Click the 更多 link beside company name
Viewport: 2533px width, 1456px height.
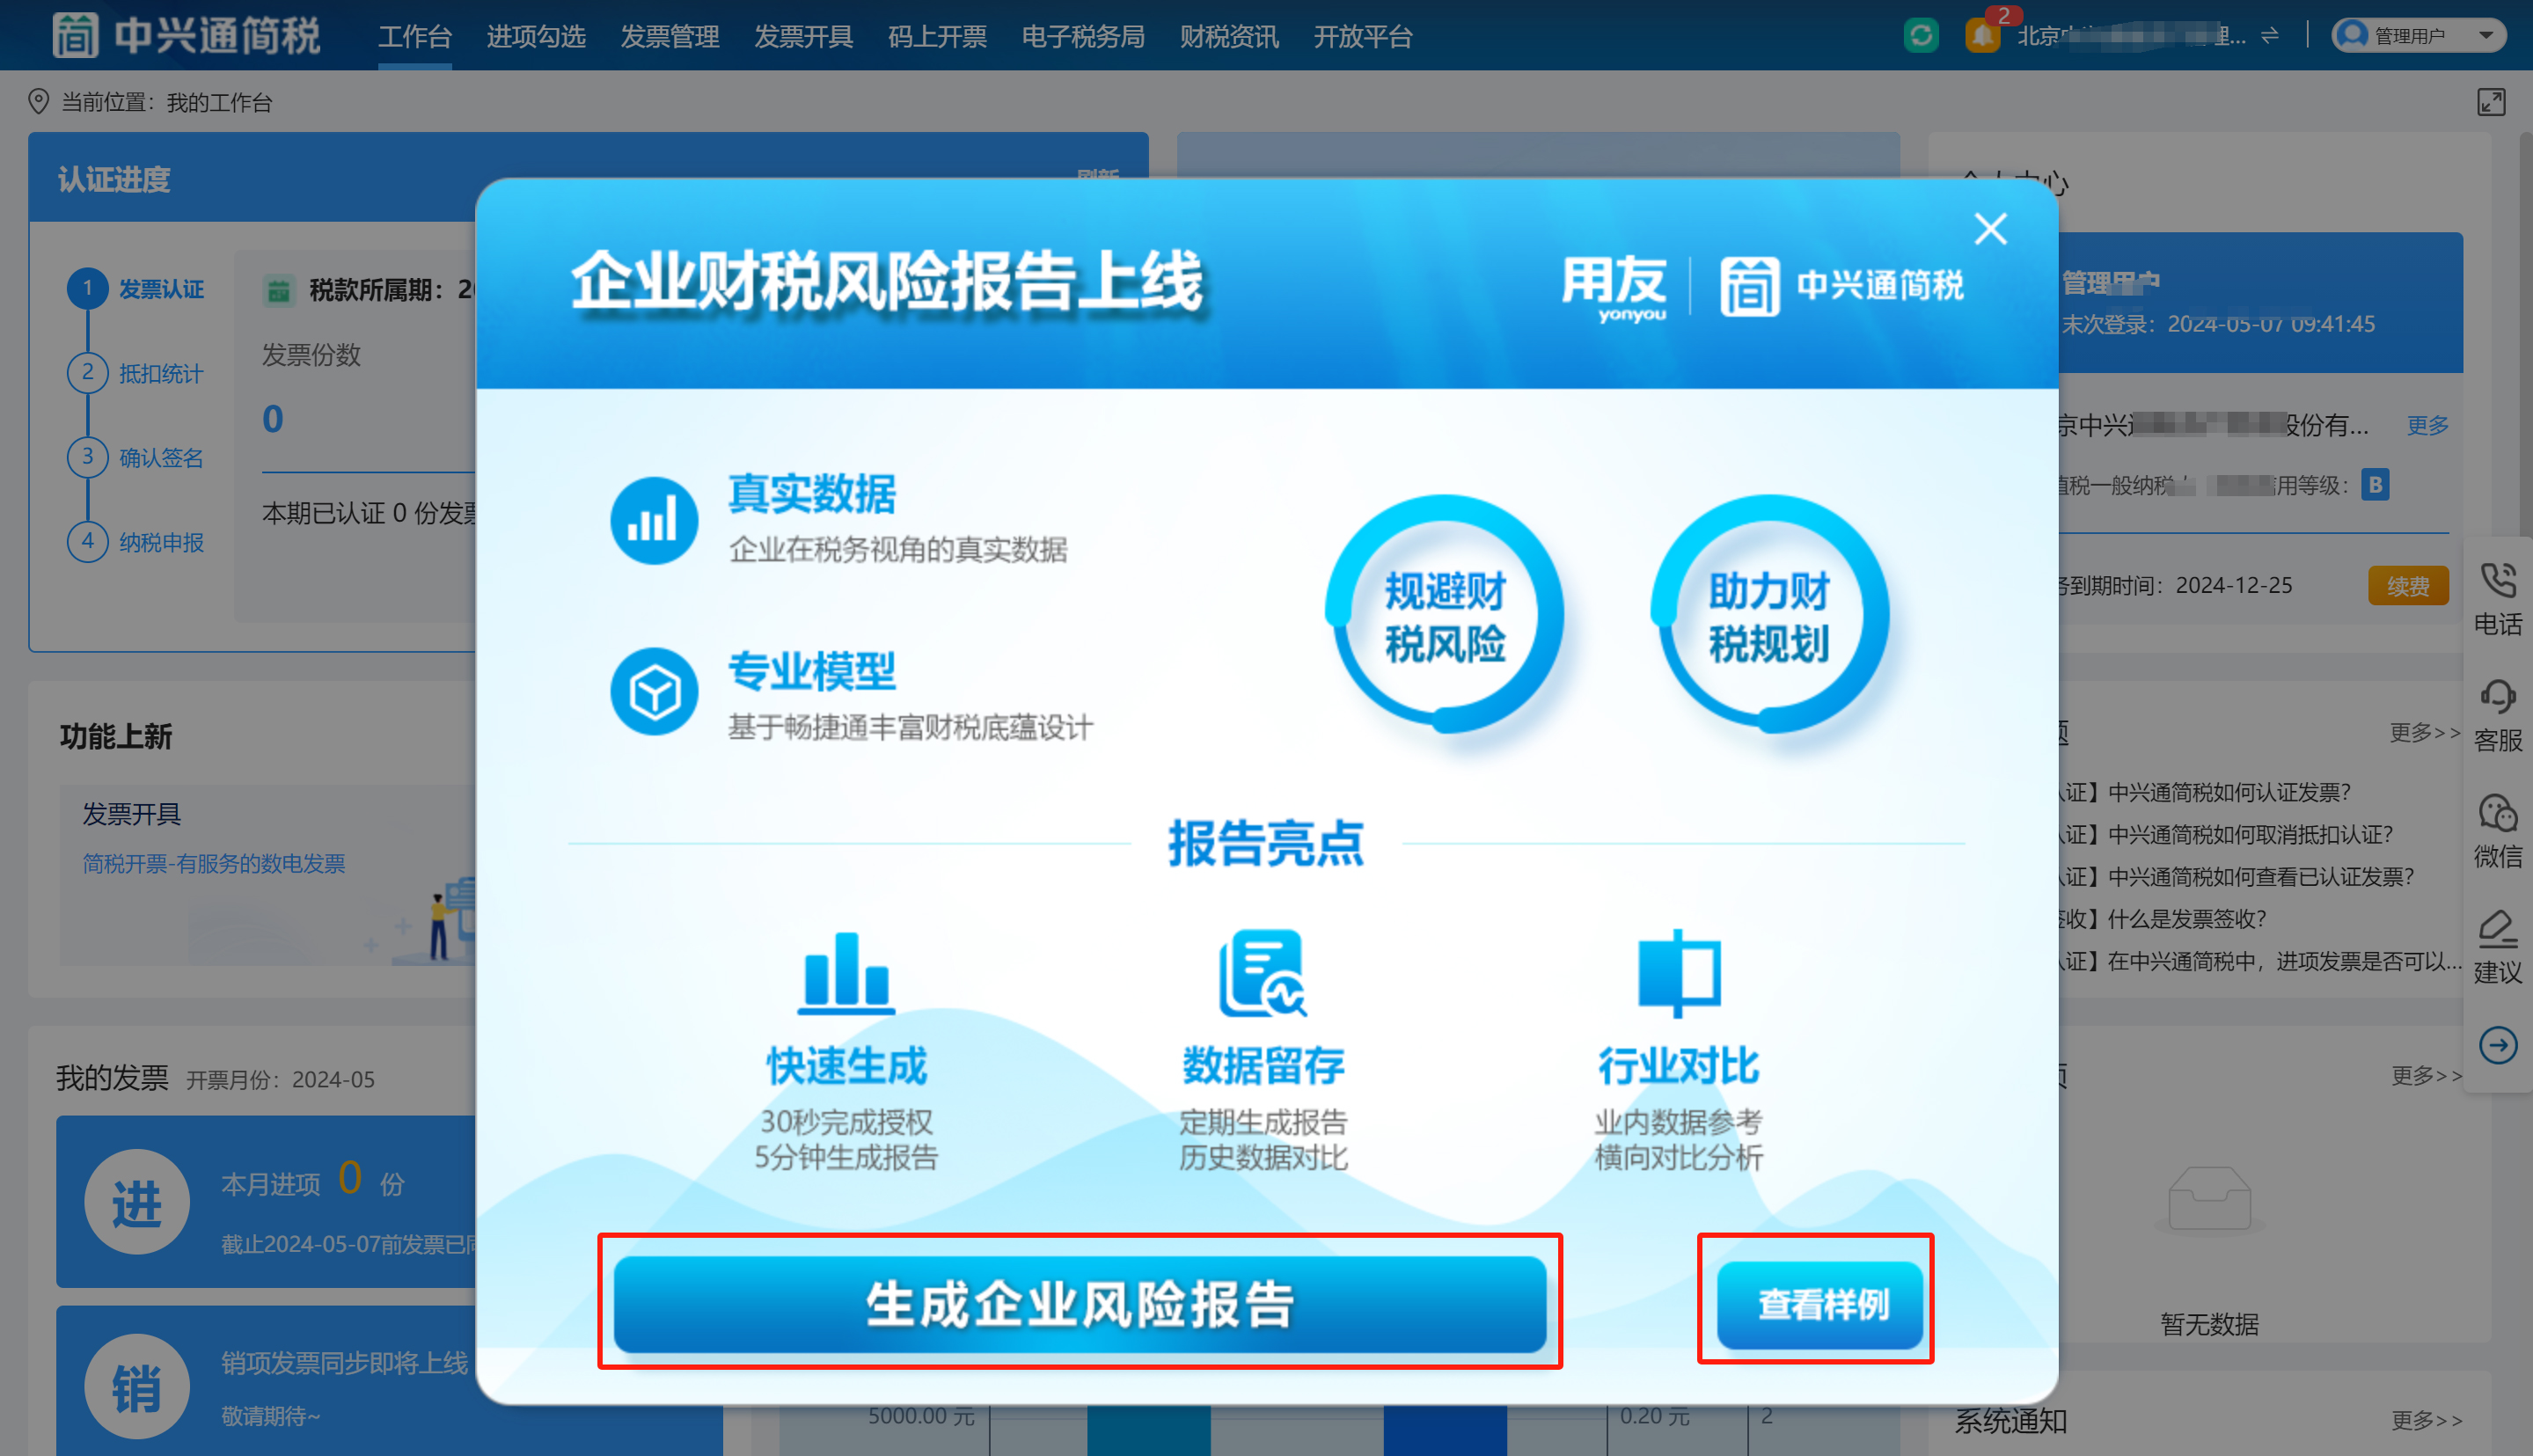pyautogui.click(x=2427, y=425)
